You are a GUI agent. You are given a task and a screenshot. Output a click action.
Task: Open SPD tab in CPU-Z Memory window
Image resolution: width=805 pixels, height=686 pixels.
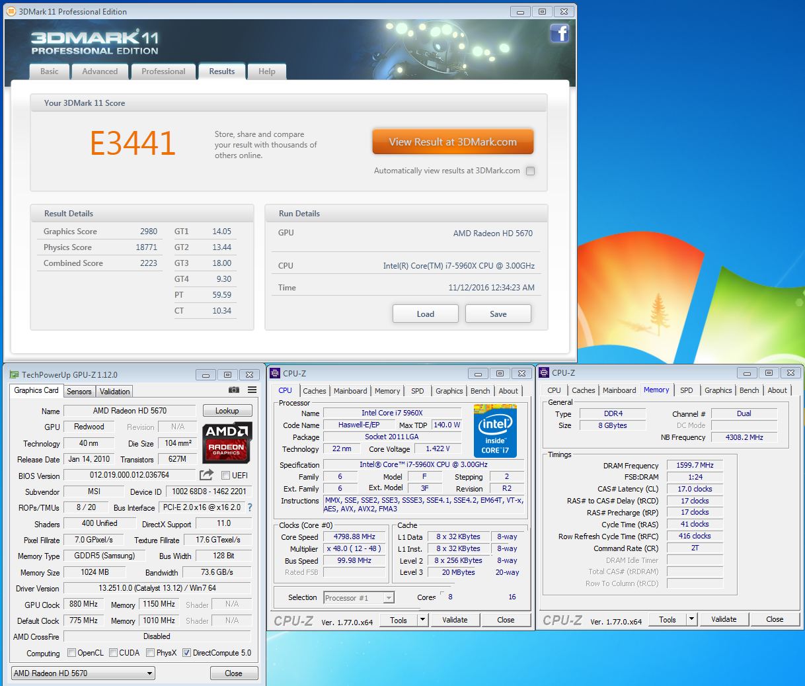coord(687,390)
